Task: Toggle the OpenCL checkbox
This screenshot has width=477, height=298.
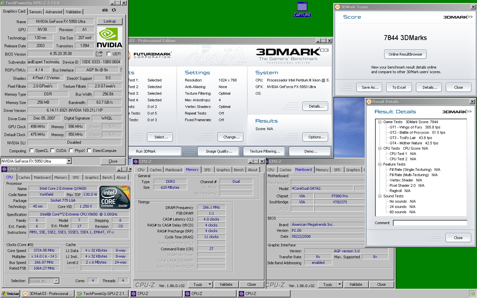Action: point(31,151)
